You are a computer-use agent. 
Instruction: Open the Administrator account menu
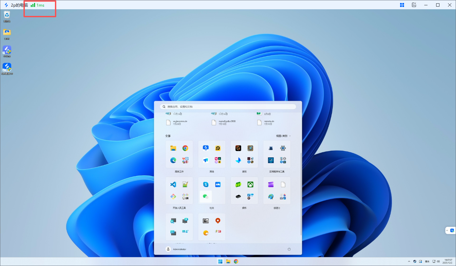coord(176,249)
